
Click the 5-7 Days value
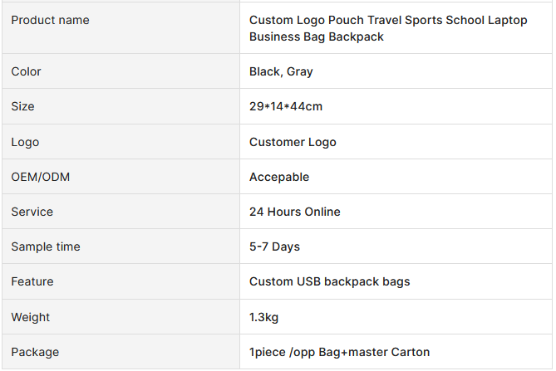coord(274,247)
